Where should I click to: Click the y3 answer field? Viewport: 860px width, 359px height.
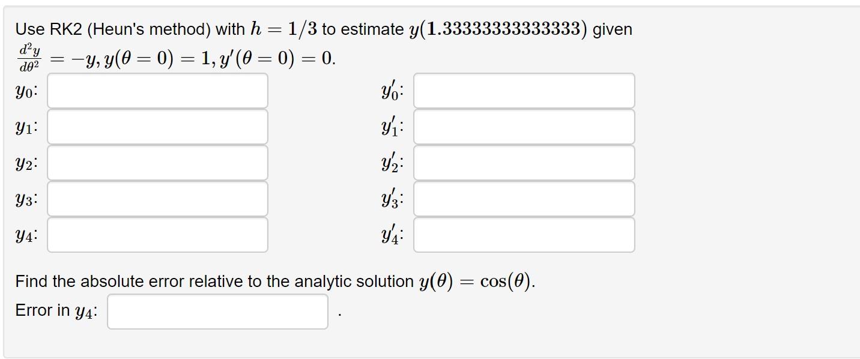(x=157, y=199)
